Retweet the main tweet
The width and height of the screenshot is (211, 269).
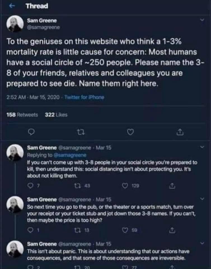pyautogui.click(x=81, y=132)
